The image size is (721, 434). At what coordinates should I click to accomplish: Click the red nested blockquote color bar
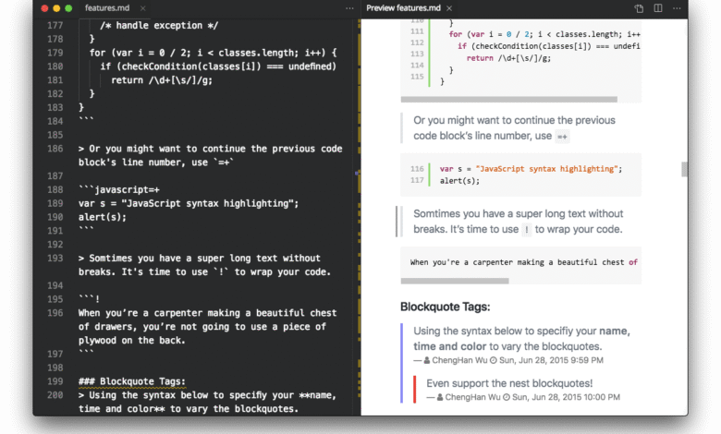point(415,390)
